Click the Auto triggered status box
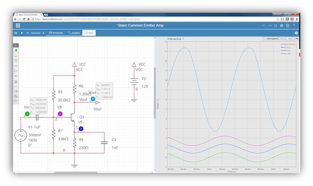This screenshot has width=313, height=186. click(x=272, y=38)
